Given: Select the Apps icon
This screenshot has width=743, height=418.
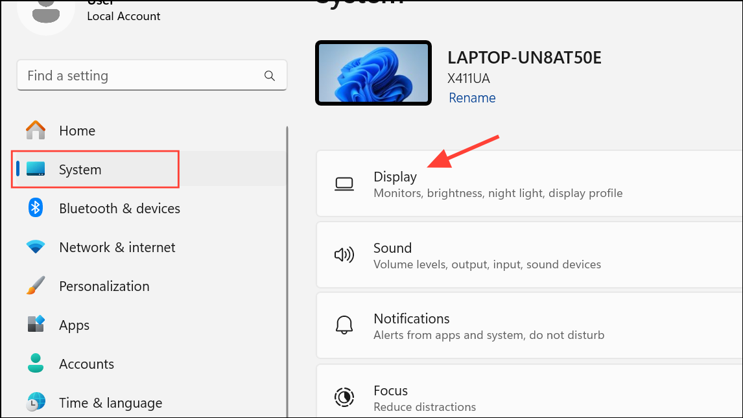Looking at the screenshot, I should [x=36, y=325].
